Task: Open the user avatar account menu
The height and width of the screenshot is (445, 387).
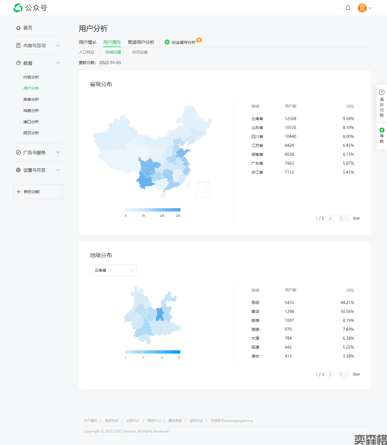Action: tap(362, 8)
